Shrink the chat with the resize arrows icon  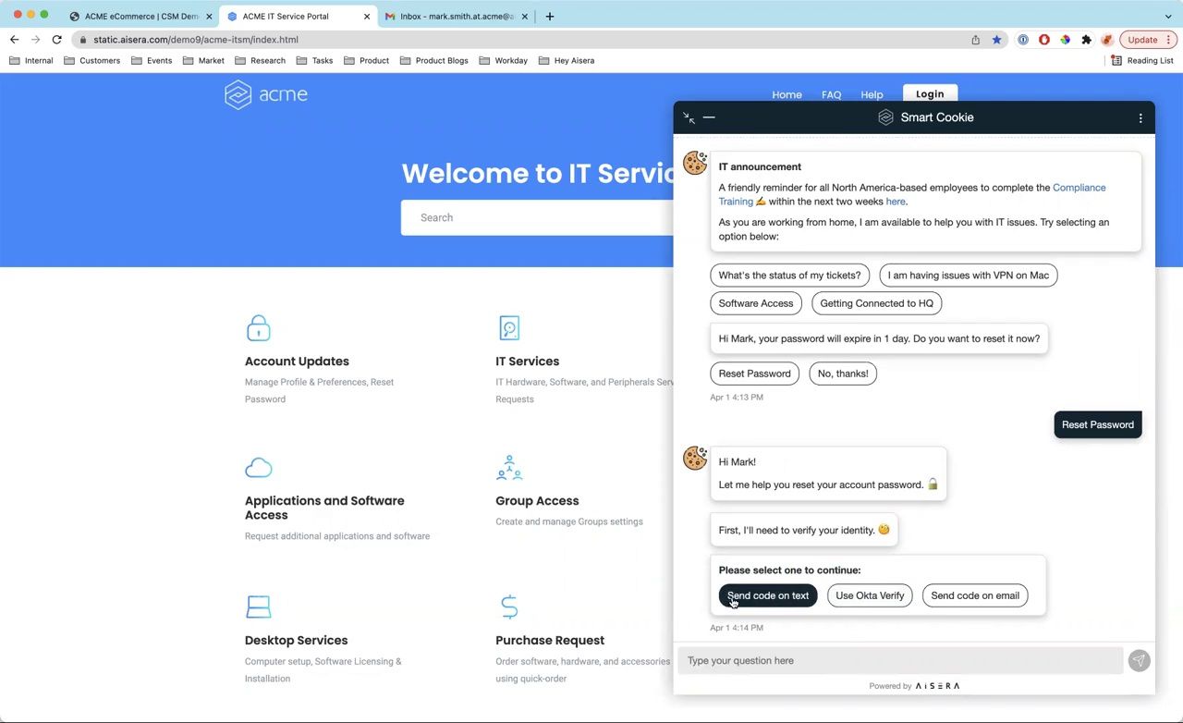pyautogui.click(x=688, y=117)
